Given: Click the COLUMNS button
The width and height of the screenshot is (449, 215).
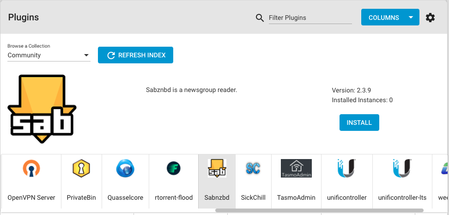Looking at the screenshot, I should tap(383, 18).
